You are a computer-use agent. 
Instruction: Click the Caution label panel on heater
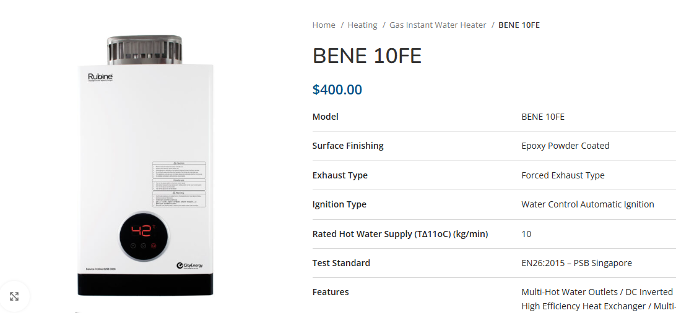(x=179, y=170)
